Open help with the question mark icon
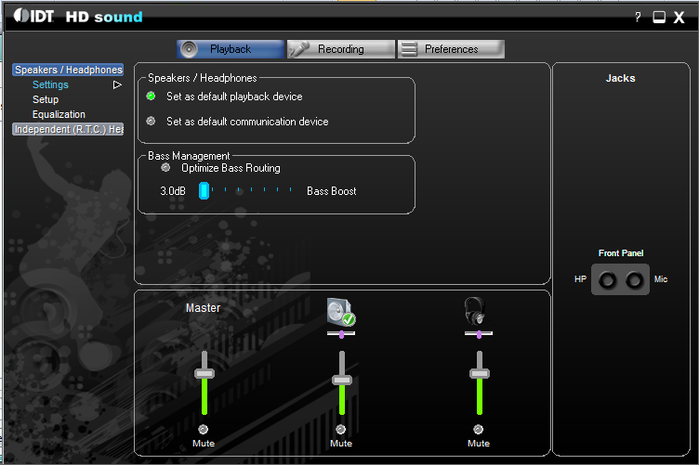 point(638,18)
